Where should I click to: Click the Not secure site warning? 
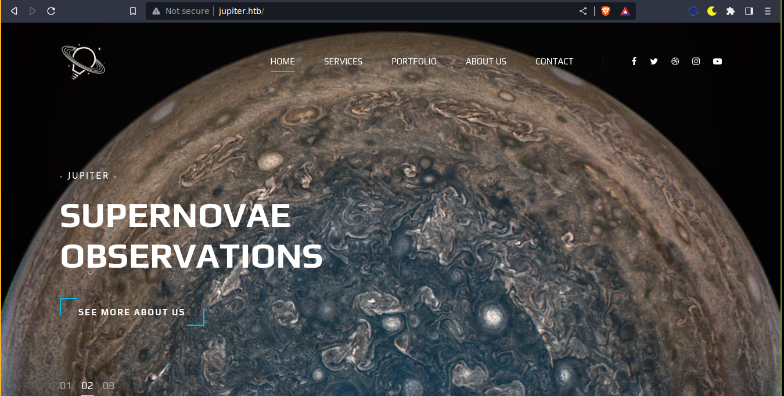pos(181,11)
